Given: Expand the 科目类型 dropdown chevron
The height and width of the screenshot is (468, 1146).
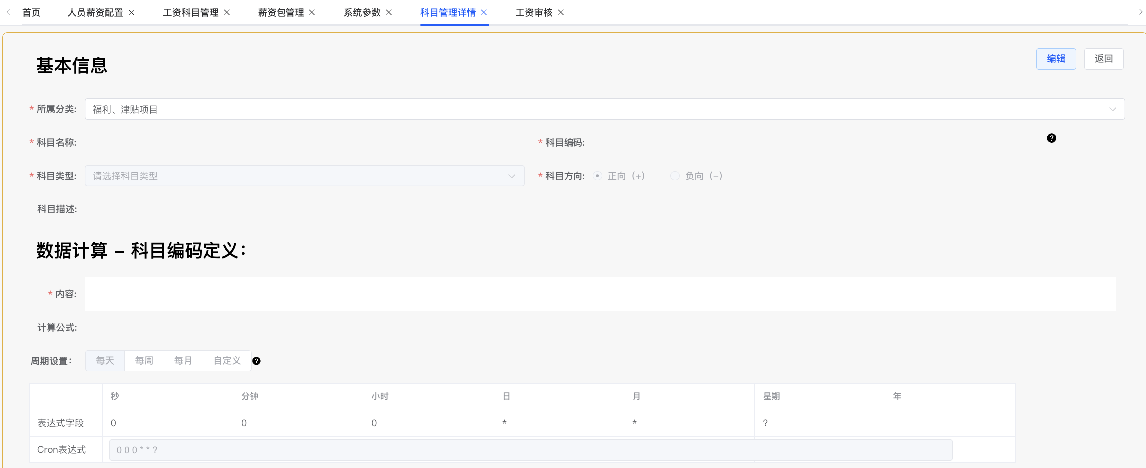Looking at the screenshot, I should (512, 176).
